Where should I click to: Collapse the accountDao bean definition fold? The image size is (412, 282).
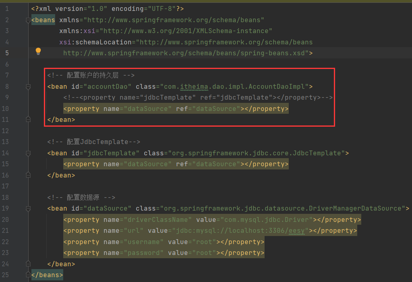28,87
